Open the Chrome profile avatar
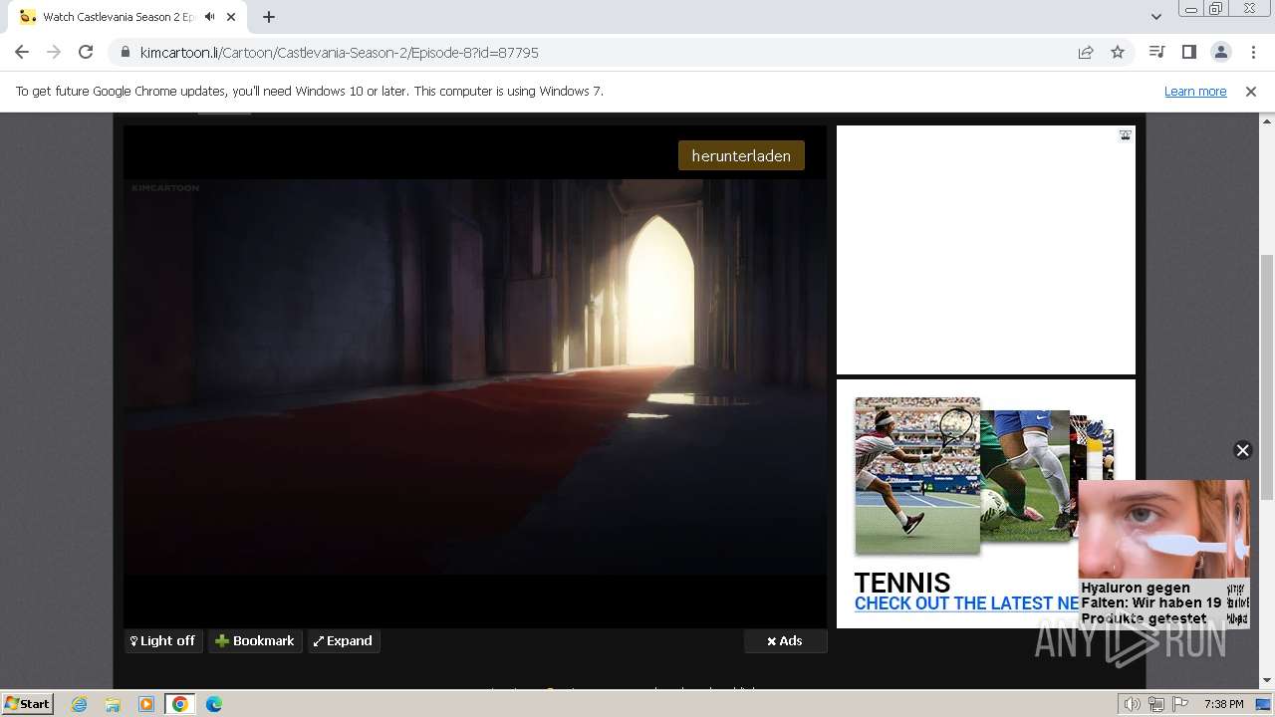Image resolution: width=1275 pixels, height=717 pixels. pos(1220,52)
